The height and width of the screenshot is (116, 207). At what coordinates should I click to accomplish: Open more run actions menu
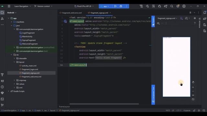126,6
